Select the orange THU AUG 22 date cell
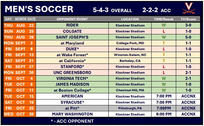This screenshot has height=126, width=204. tap(20, 25)
